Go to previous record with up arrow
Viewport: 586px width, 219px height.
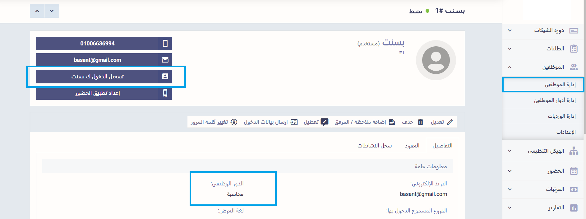click(x=37, y=11)
